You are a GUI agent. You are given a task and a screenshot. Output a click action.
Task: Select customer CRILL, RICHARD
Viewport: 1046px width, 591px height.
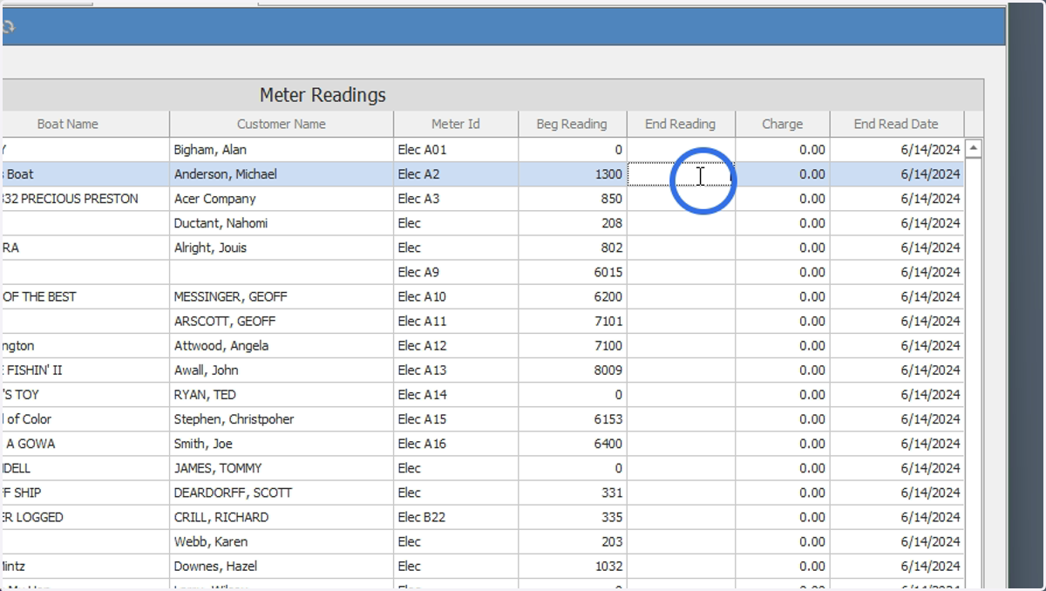tap(221, 517)
